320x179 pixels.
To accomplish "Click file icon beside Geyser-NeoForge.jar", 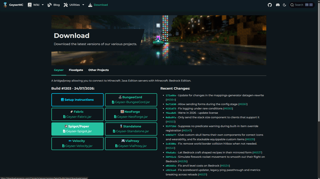I will pyautogui.click(x=115, y=117).
